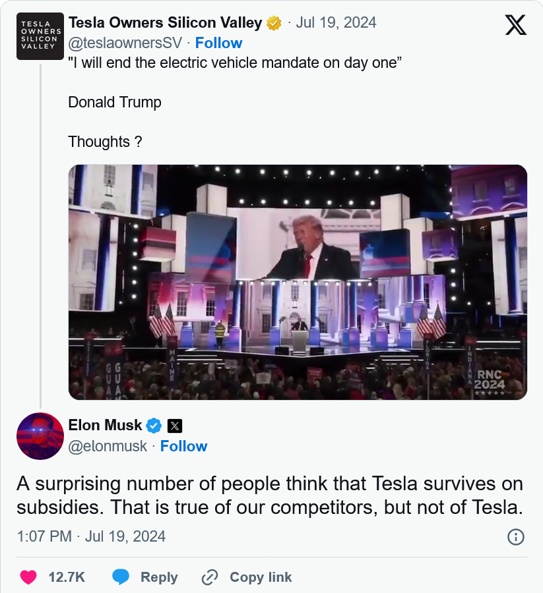This screenshot has height=593, width=543.
Task: Click the gold verified badge beside Tesla Owners
Action: click(274, 23)
